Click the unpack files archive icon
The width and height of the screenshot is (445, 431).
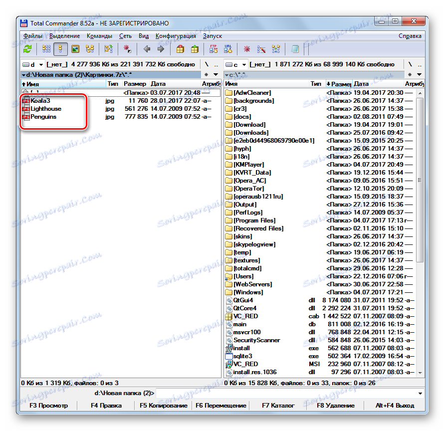[x=195, y=49]
